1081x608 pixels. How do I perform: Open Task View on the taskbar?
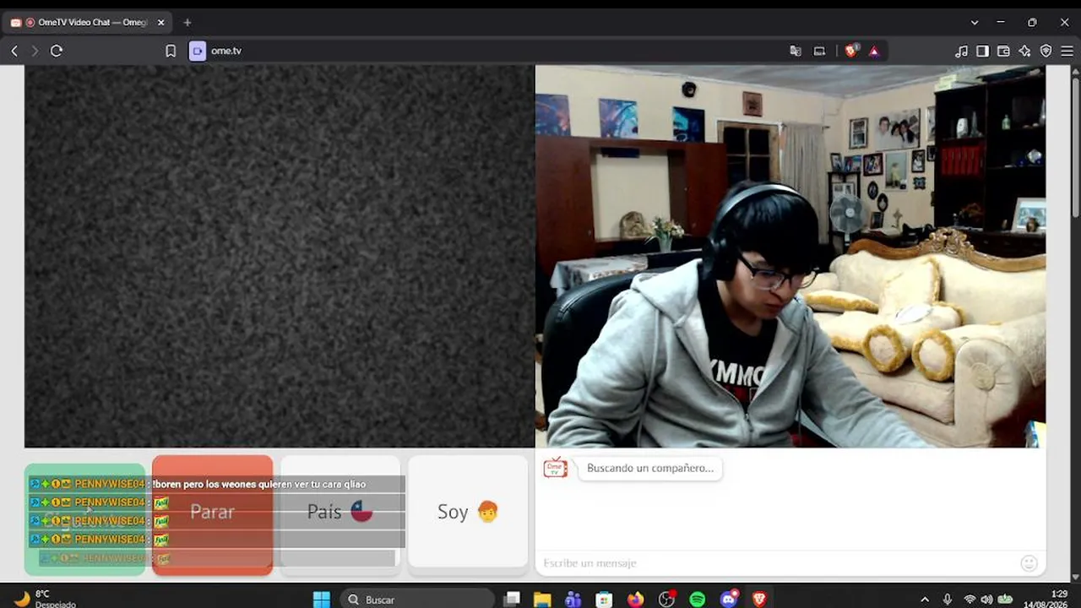(x=512, y=600)
